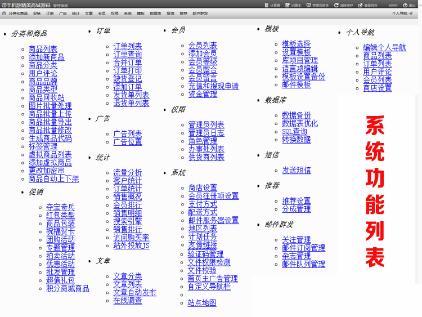Open the 流量分析 link
This screenshot has width=422, height=317.
coord(128,173)
